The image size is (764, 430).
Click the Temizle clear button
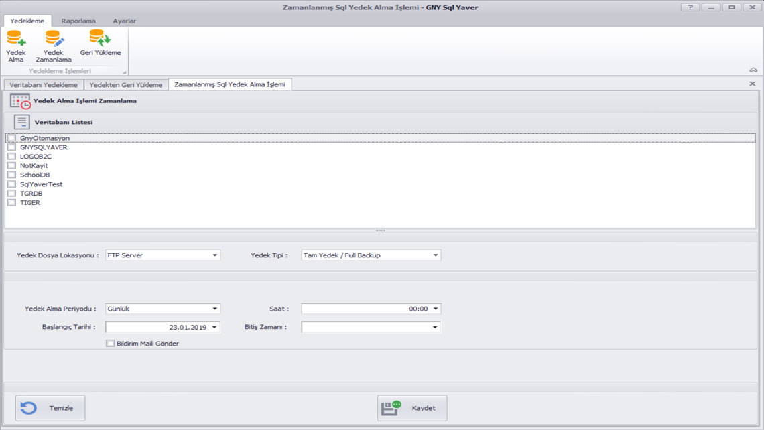[x=50, y=408]
